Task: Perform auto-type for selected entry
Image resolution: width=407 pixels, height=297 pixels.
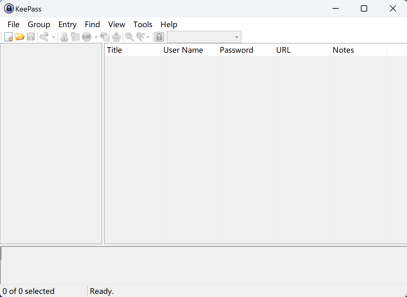Action: [x=116, y=37]
